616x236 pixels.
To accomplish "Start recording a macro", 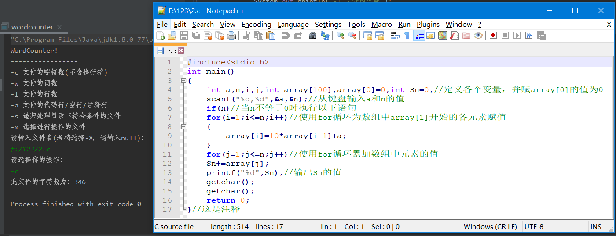I will pos(493,36).
